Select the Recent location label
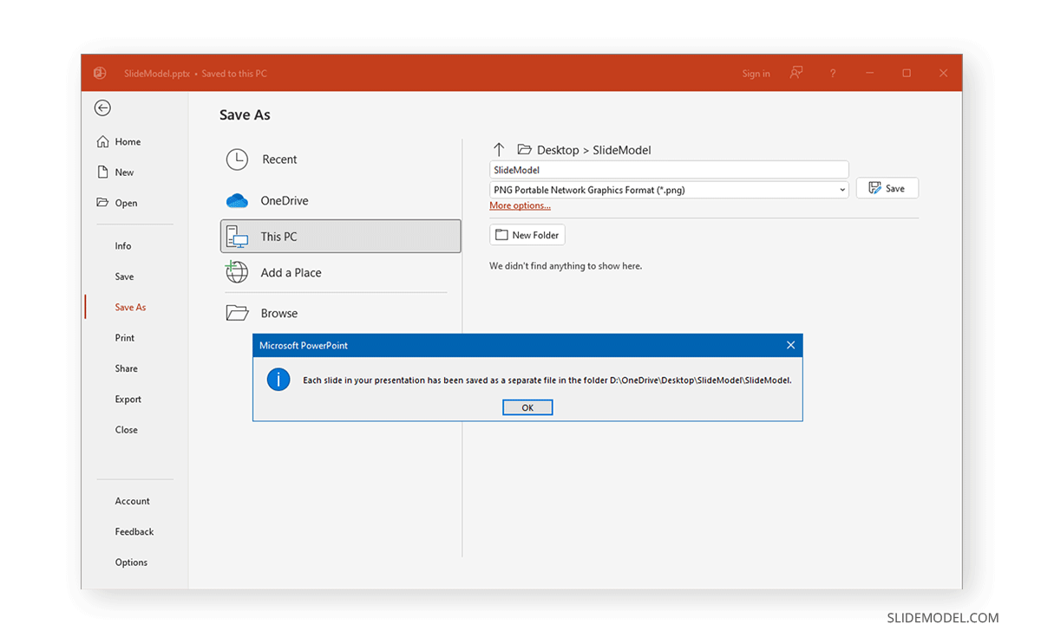The height and width of the screenshot is (644, 1041). tap(279, 159)
